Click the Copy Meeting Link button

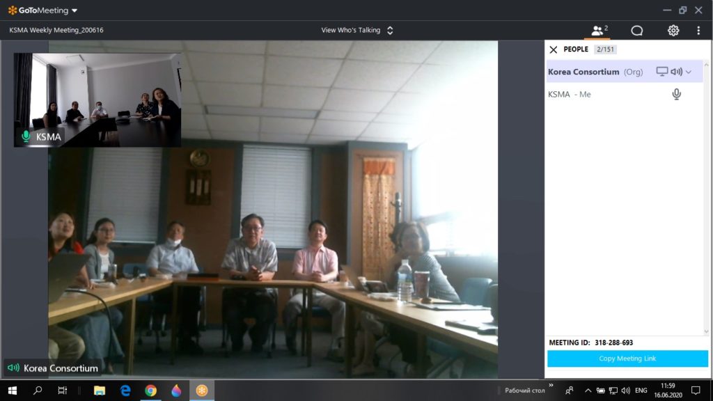coord(627,359)
